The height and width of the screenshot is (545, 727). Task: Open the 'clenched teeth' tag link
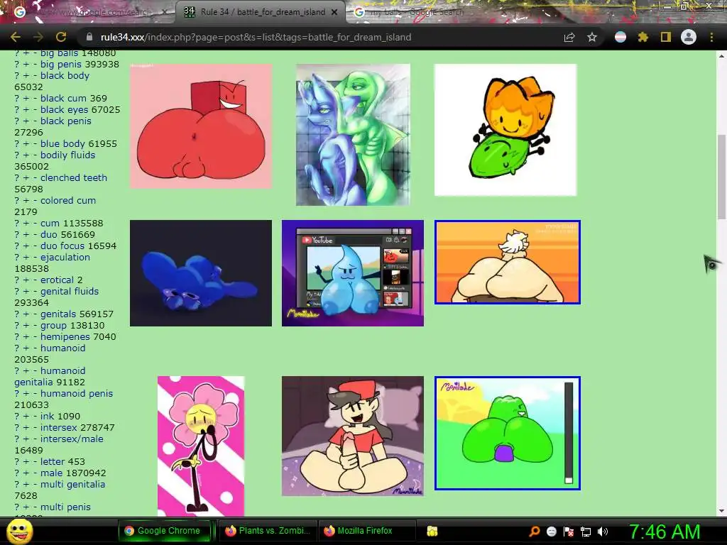(x=74, y=178)
